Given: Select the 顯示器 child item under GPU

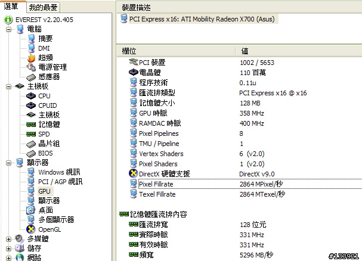Looking at the screenshot, I should click(x=49, y=201).
